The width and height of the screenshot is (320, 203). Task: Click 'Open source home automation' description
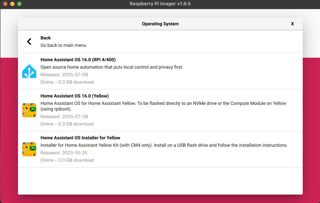point(112,67)
